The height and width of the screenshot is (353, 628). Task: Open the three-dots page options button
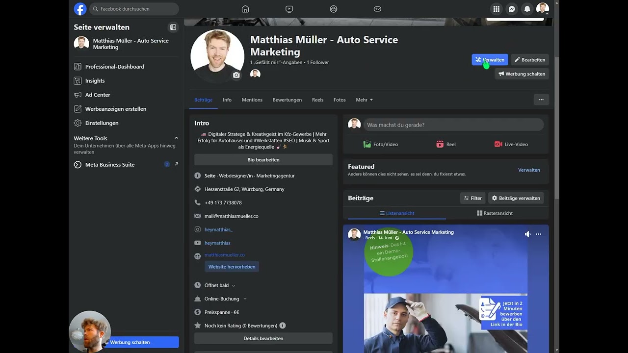[541, 100]
